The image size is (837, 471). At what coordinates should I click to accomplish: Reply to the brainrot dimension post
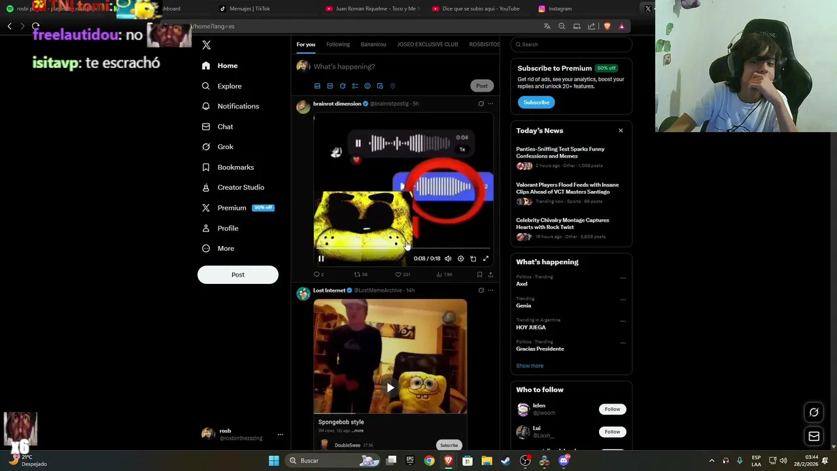click(317, 275)
